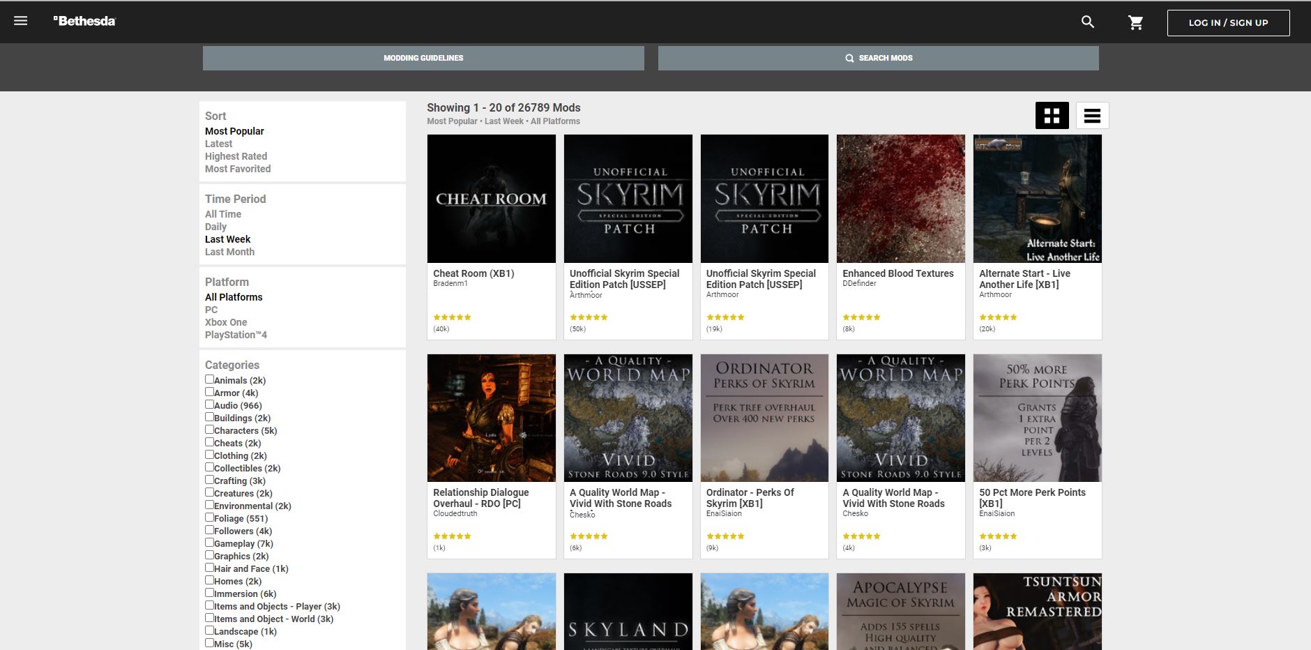Open Tsuntsun Armor Remastered thumbnail

pyautogui.click(x=1038, y=612)
